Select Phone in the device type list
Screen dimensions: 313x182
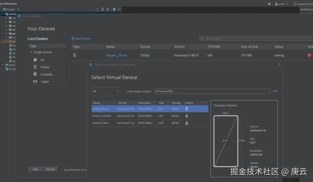tap(45, 67)
